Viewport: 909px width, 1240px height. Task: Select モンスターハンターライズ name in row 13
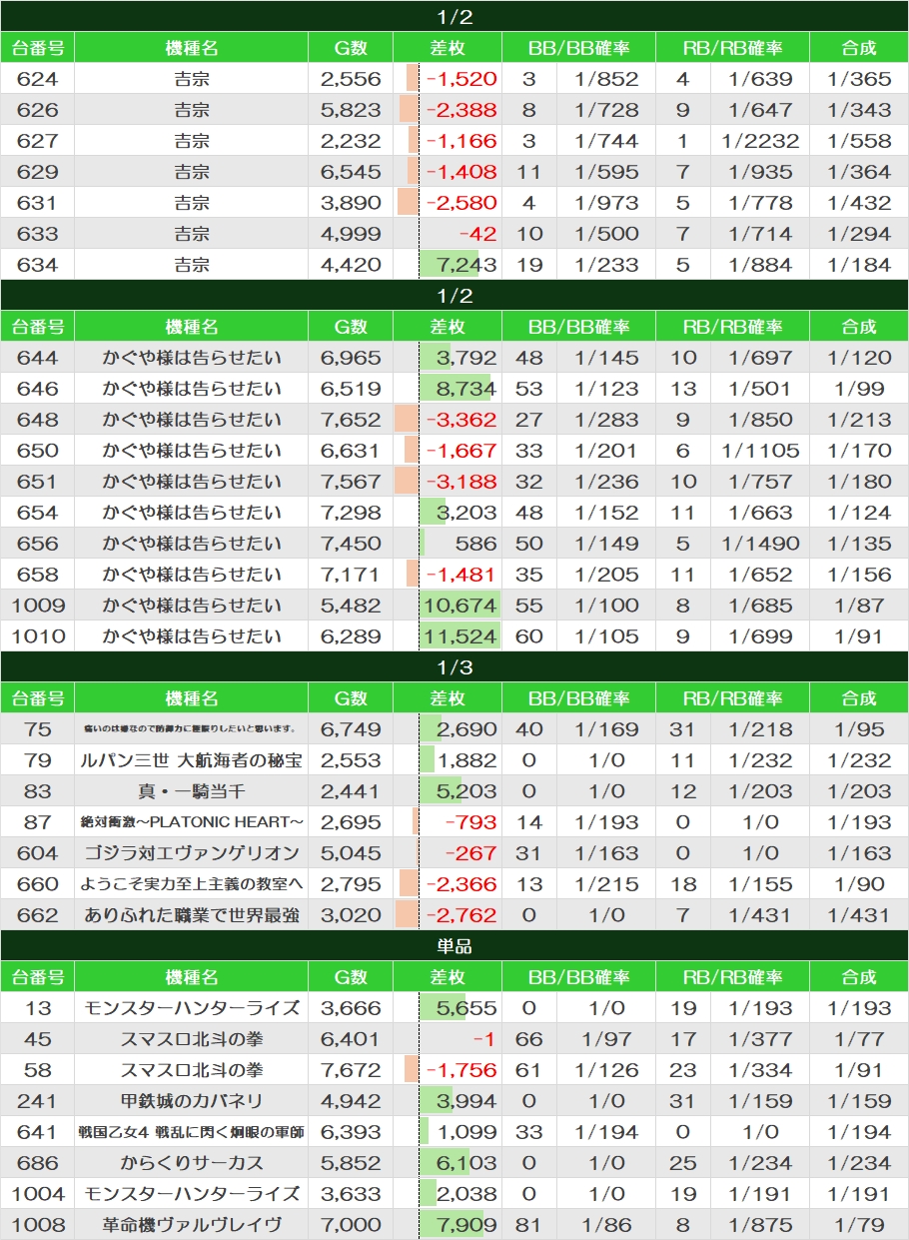coord(192,1008)
